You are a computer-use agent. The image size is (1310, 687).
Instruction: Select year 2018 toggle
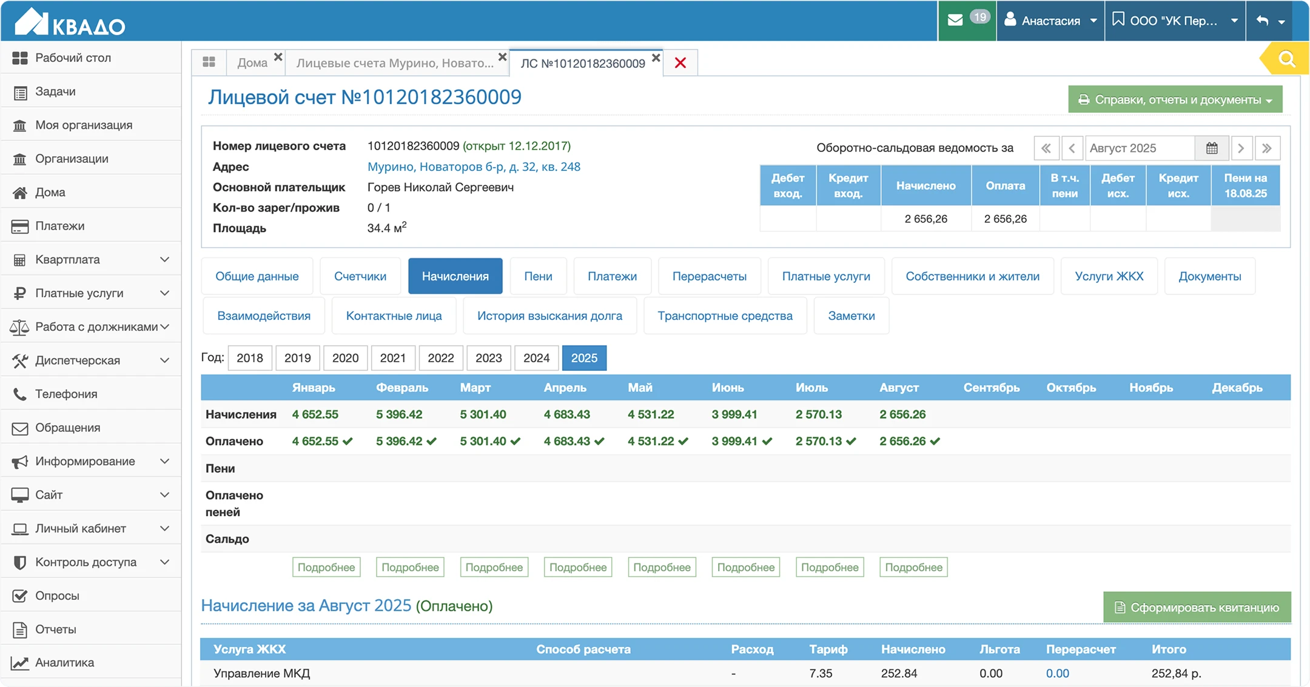pyautogui.click(x=250, y=358)
